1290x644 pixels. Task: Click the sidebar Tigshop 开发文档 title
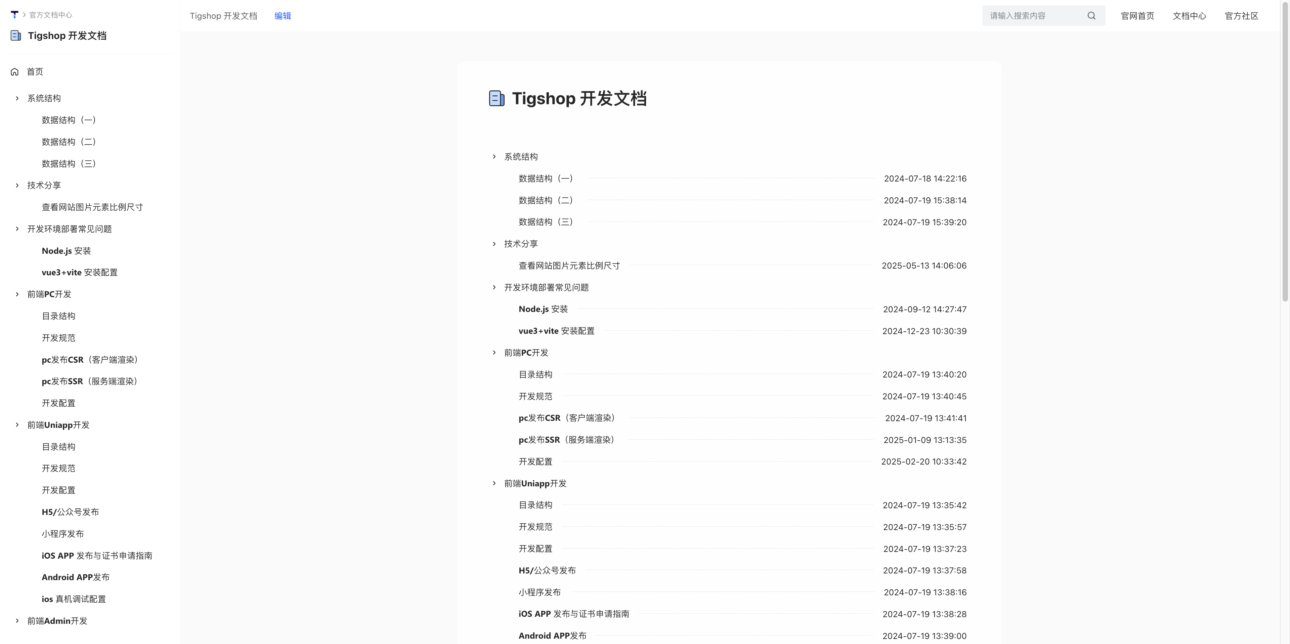point(67,36)
